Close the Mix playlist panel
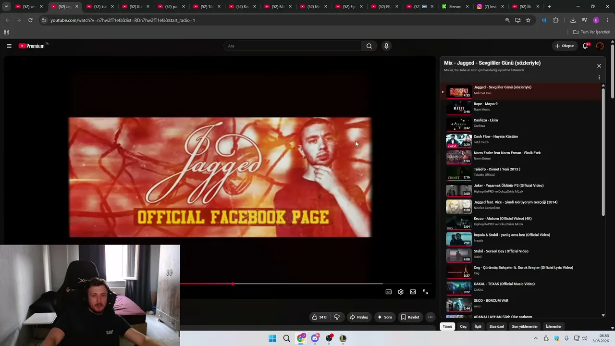Screen dimensions: 615x346 [599, 66]
